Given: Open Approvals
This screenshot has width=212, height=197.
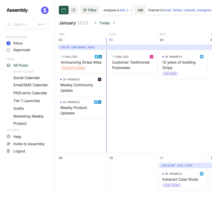Looking at the screenshot, I should pos(22,50).
